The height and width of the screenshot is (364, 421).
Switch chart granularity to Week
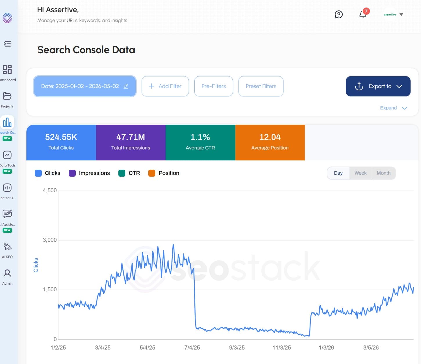tap(360, 173)
